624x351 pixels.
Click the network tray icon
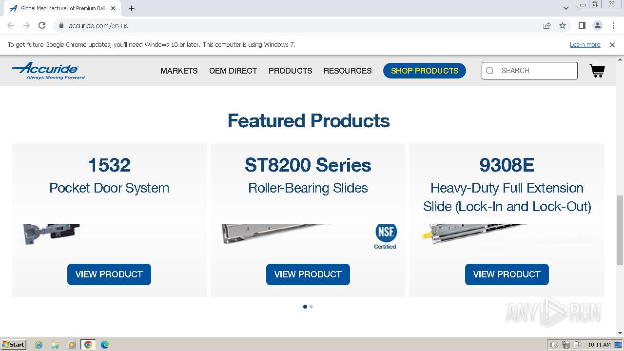(566, 345)
